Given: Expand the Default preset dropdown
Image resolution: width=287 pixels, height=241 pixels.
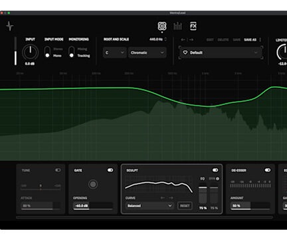Looking at the screenshot, I should [221, 52].
